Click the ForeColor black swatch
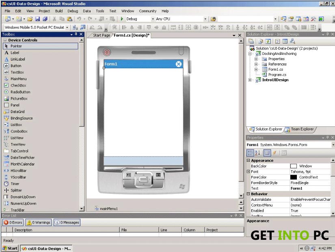Image resolution: width=335 pixels, height=252 pixels. pyautogui.click(x=294, y=177)
